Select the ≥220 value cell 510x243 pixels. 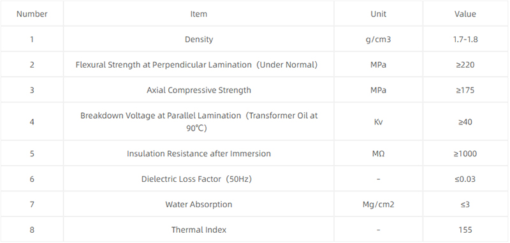[465, 64]
